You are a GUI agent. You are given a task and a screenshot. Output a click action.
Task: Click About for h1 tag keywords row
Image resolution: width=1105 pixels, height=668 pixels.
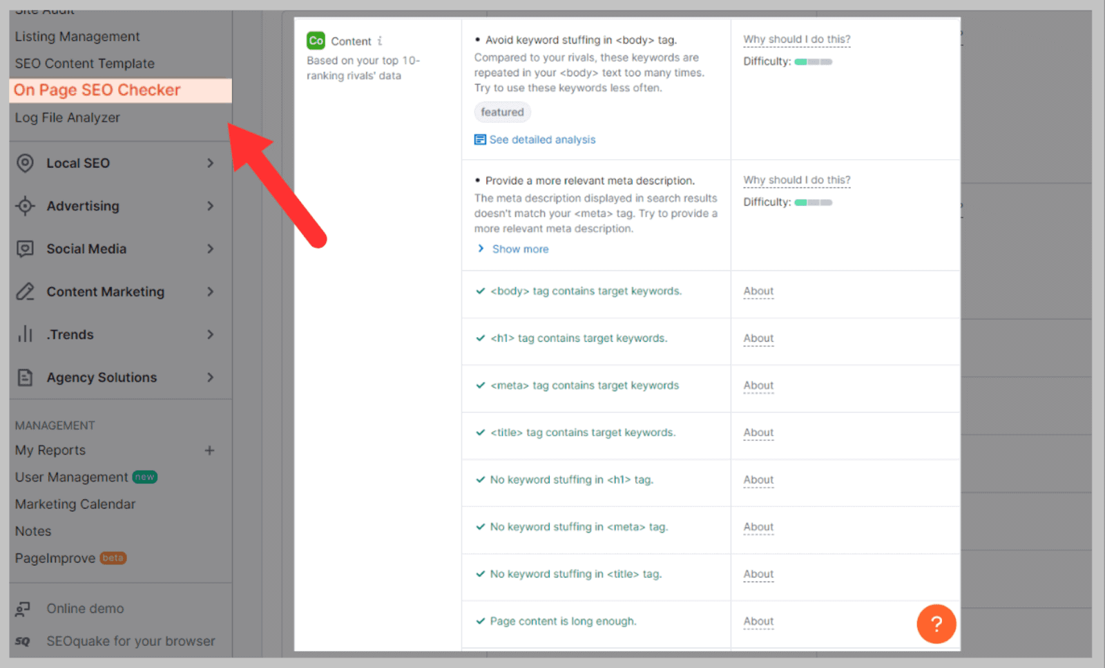click(758, 338)
